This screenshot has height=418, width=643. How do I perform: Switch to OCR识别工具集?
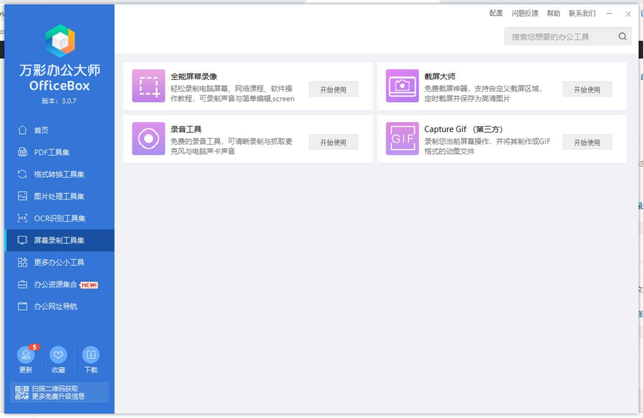[59, 218]
